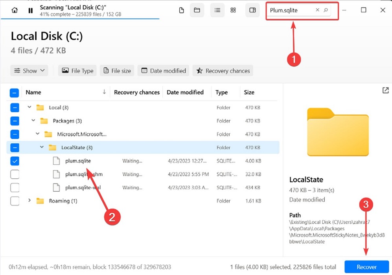Open the Show dropdown filter
392x275 pixels.
(29, 71)
